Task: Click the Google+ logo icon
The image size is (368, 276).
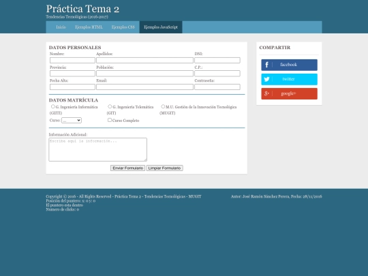Action: click(x=266, y=93)
